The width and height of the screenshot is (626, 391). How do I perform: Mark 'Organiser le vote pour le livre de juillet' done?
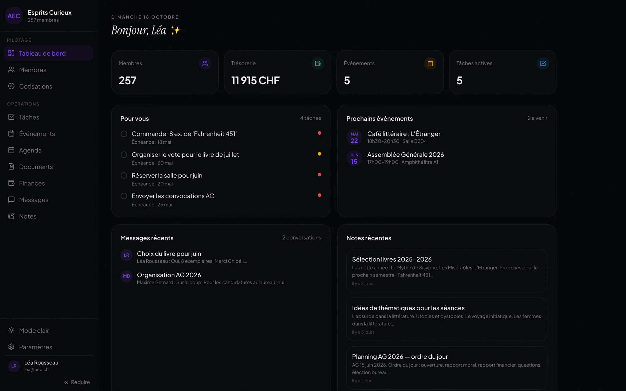124,155
